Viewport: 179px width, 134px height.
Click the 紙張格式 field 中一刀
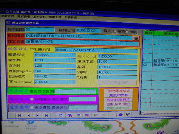pyautogui.click(x=55, y=77)
